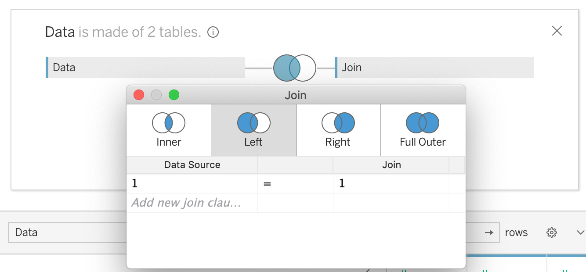Screen dimensions: 586x272
Task: Click the join Venn diagram between tables
Action: coord(294,68)
